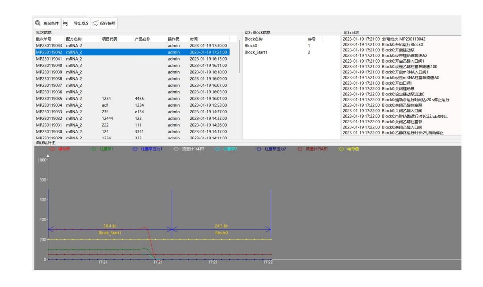Click the dark blue 柱塞泵压力2 legend icon
Viewport: 483px width, 287px height.
pos(258,149)
